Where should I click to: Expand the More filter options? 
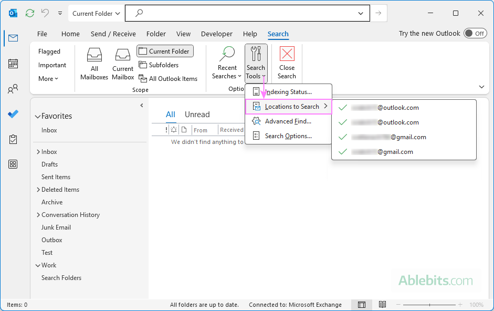click(49, 78)
